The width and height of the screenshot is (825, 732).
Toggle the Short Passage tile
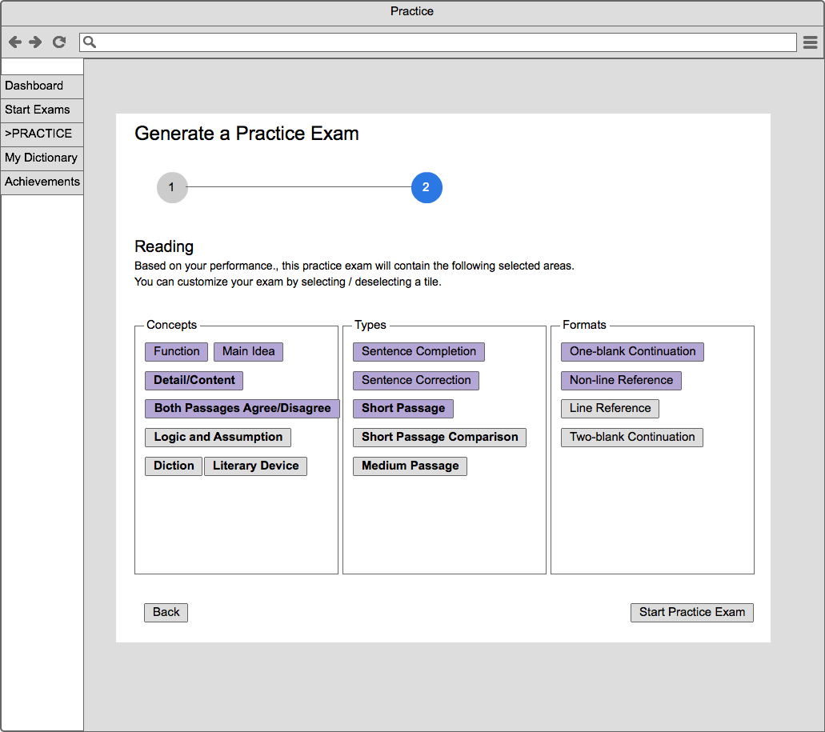pyautogui.click(x=403, y=409)
